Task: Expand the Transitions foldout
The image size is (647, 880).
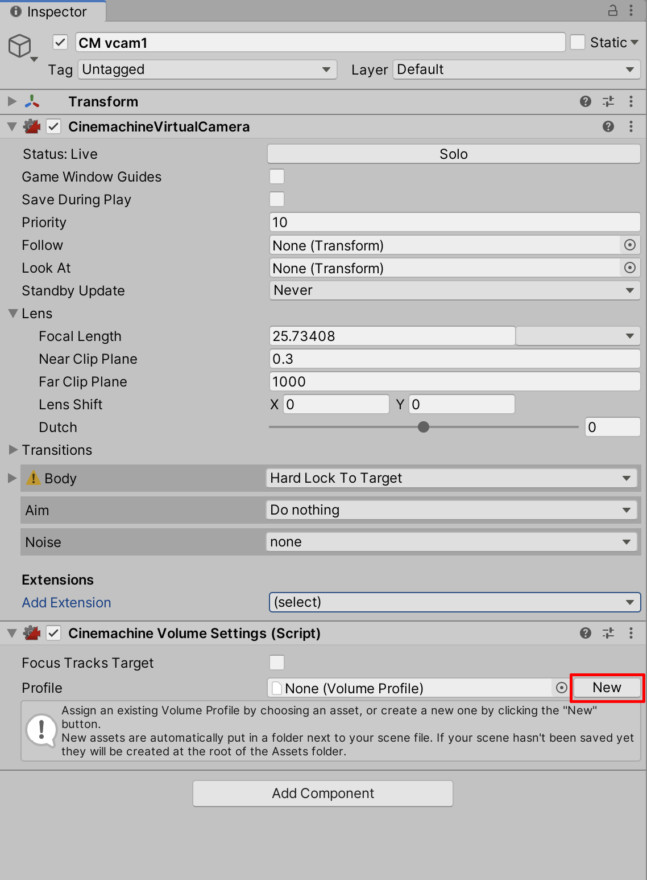Action: 13,450
